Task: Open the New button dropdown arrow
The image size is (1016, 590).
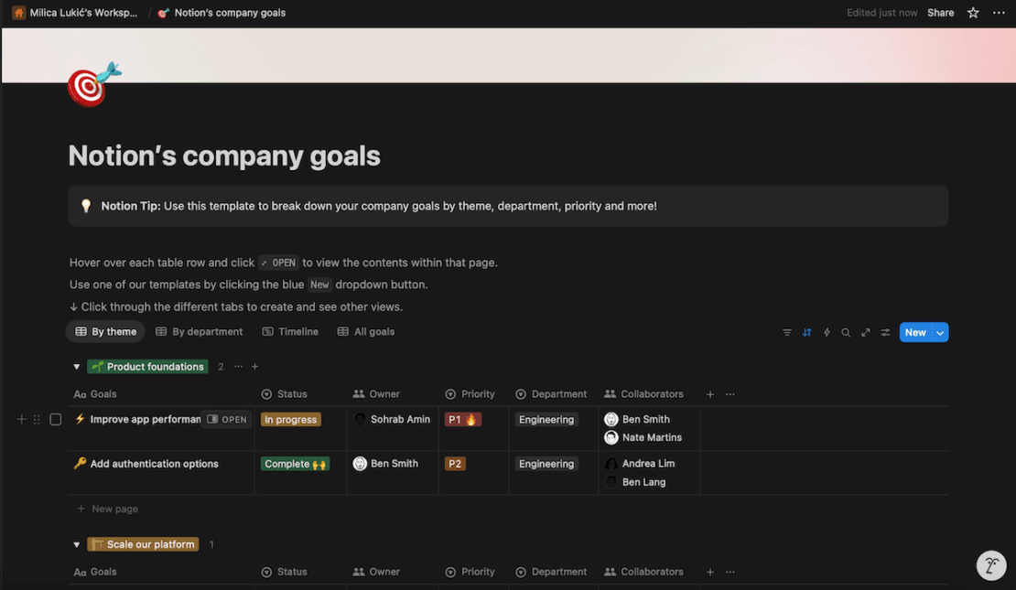Action: (939, 332)
